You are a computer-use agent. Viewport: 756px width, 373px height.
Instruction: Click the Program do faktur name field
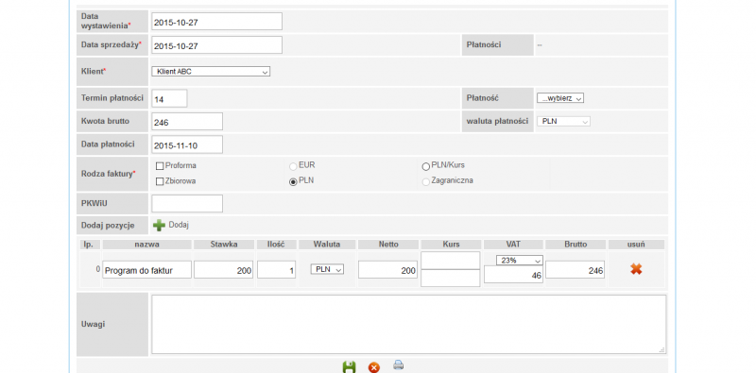(146, 270)
